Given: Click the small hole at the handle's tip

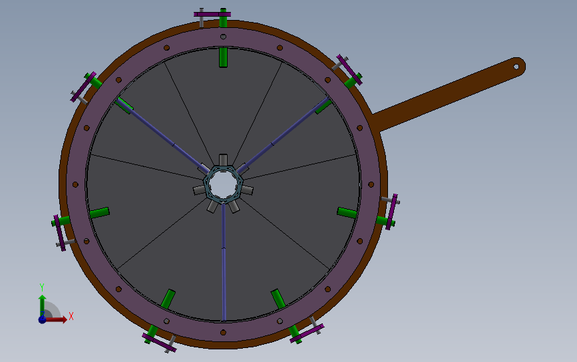Looking at the screenshot, I should [516, 67].
